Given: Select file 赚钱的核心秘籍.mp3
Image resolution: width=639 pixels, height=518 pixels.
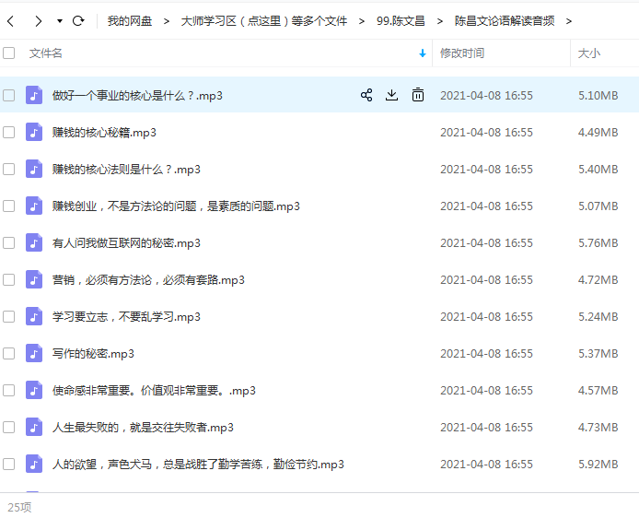Looking at the screenshot, I should coord(104,133).
